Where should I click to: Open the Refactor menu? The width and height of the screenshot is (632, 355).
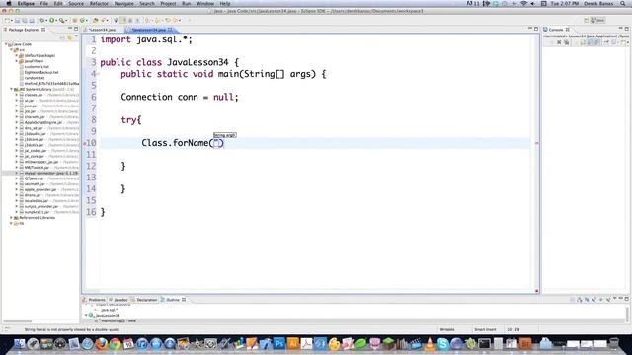[x=99, y=3]
